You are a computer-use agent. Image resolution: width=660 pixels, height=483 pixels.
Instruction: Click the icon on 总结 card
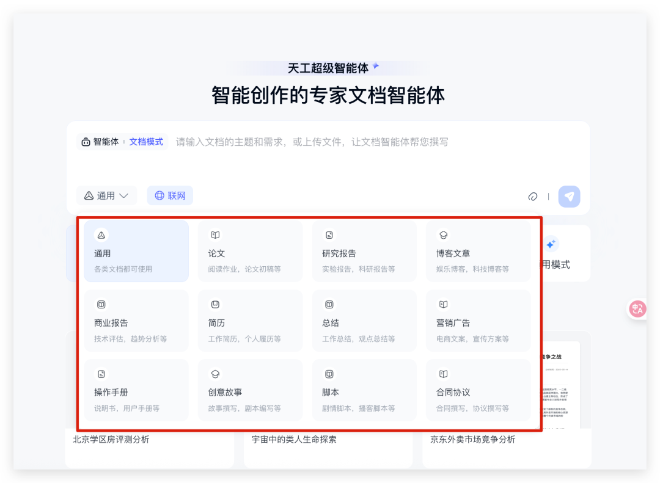click(329, 305)
